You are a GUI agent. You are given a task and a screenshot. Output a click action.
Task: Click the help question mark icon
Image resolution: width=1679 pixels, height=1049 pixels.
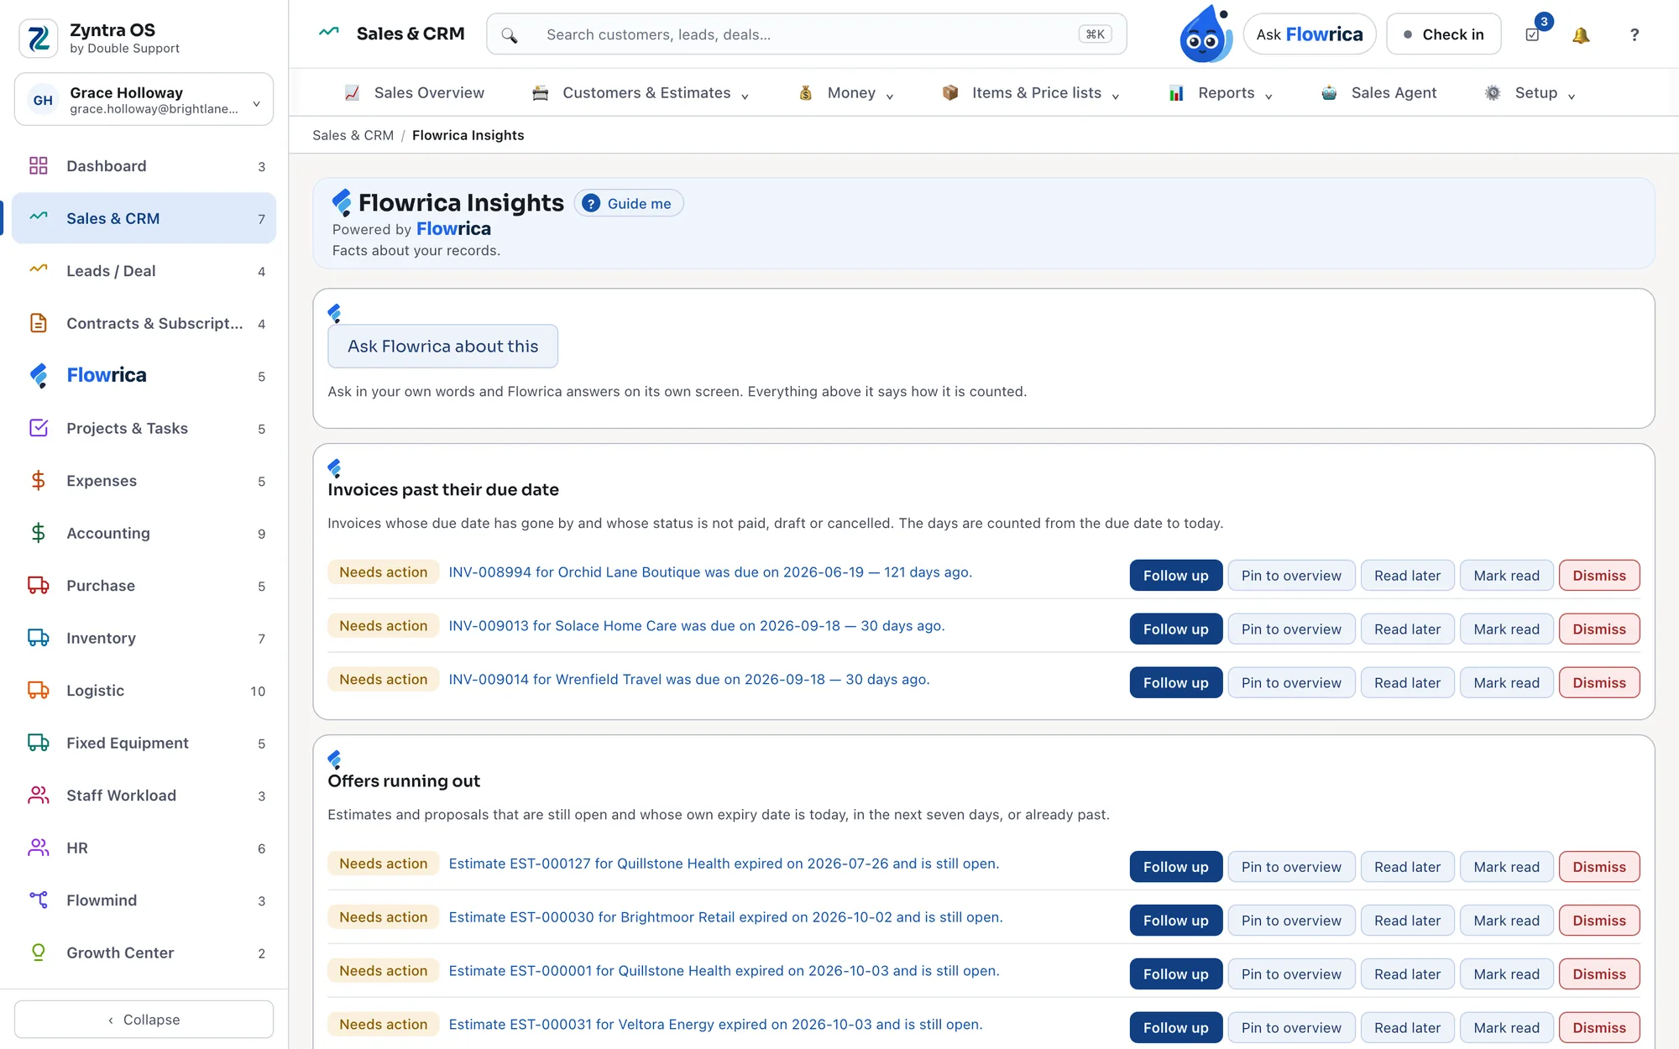coord(1634,34)
